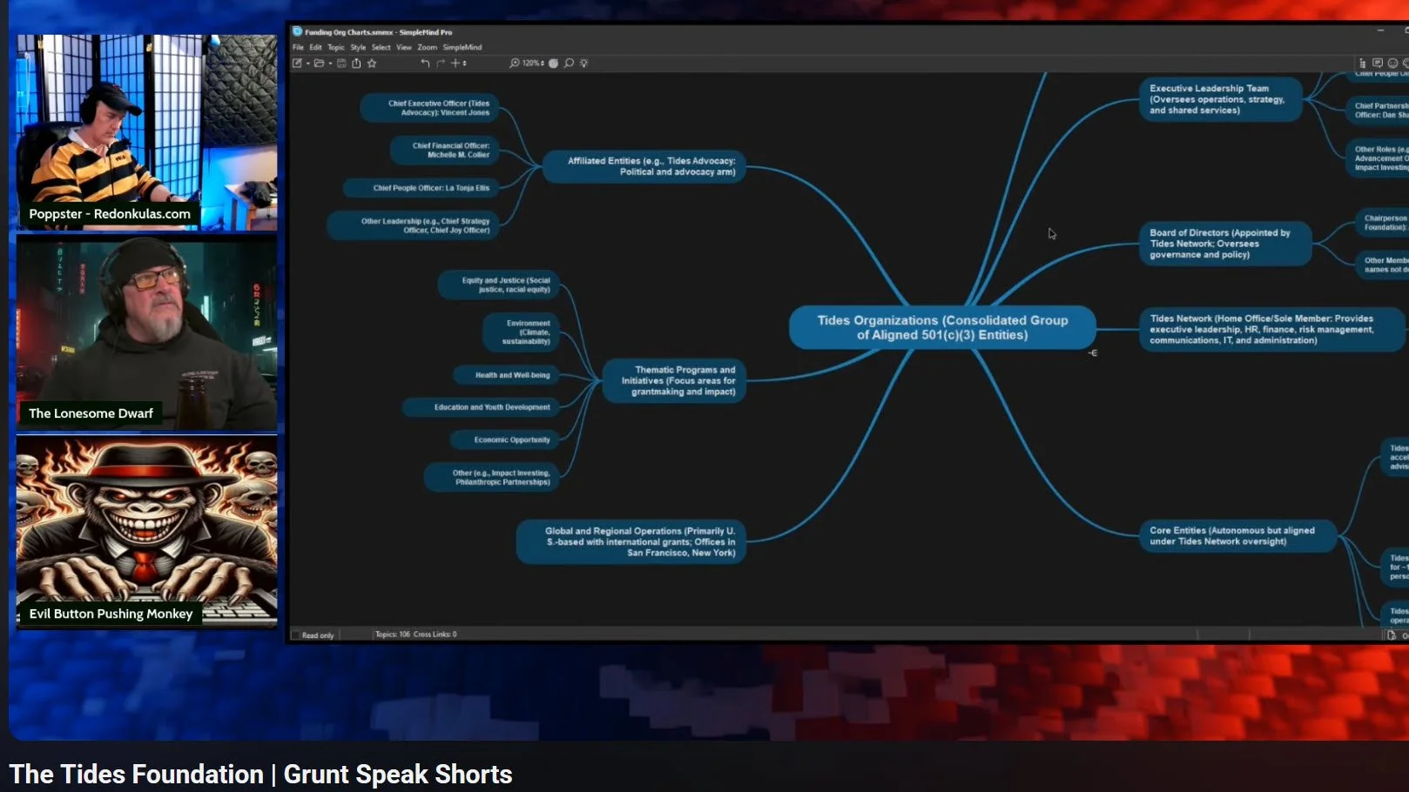Open the Style menu
The height and width of the screenshot is (792, 1409).
[358, 47]
